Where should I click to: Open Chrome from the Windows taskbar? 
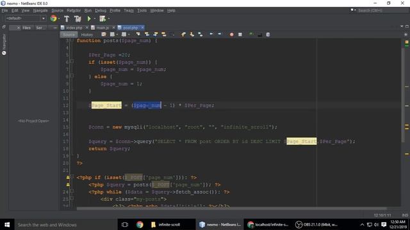point(140,224)
